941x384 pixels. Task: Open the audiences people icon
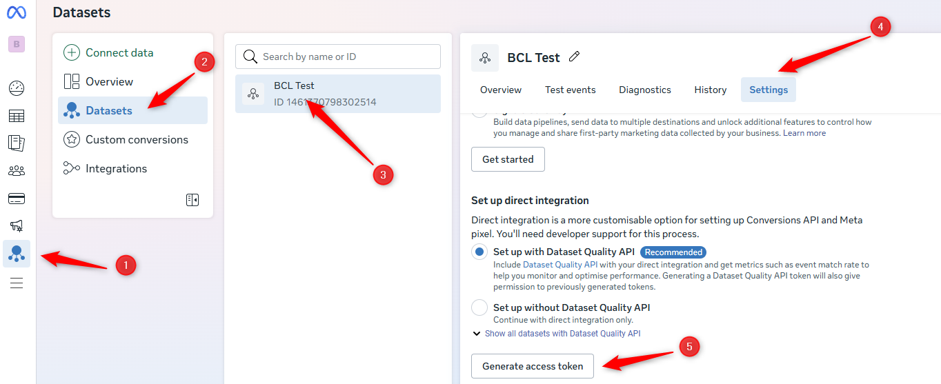(x=17, y=171)
